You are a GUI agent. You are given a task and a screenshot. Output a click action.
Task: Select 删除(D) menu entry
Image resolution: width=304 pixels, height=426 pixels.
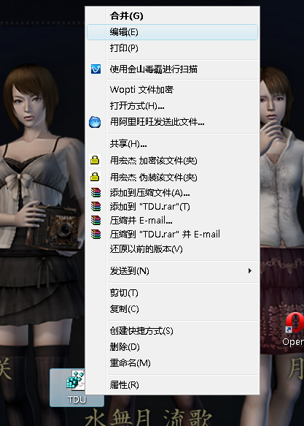172,346
